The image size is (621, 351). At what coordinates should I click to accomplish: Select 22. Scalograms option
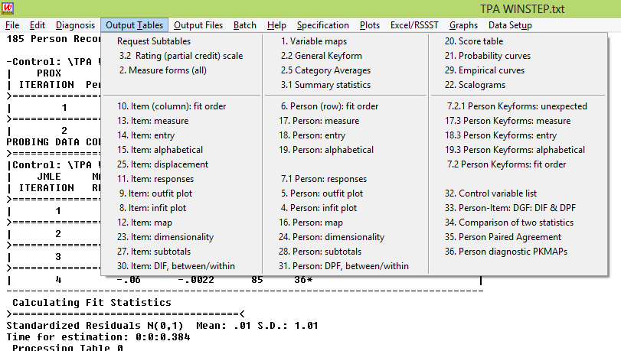click(x=479, y=85)
